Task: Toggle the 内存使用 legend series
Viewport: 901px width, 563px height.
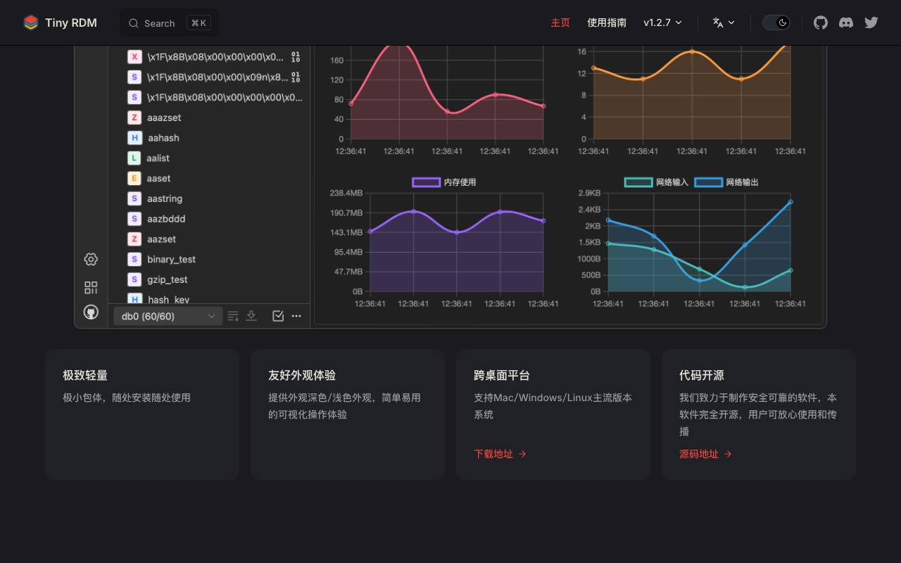Action: [x=443, y=182]
